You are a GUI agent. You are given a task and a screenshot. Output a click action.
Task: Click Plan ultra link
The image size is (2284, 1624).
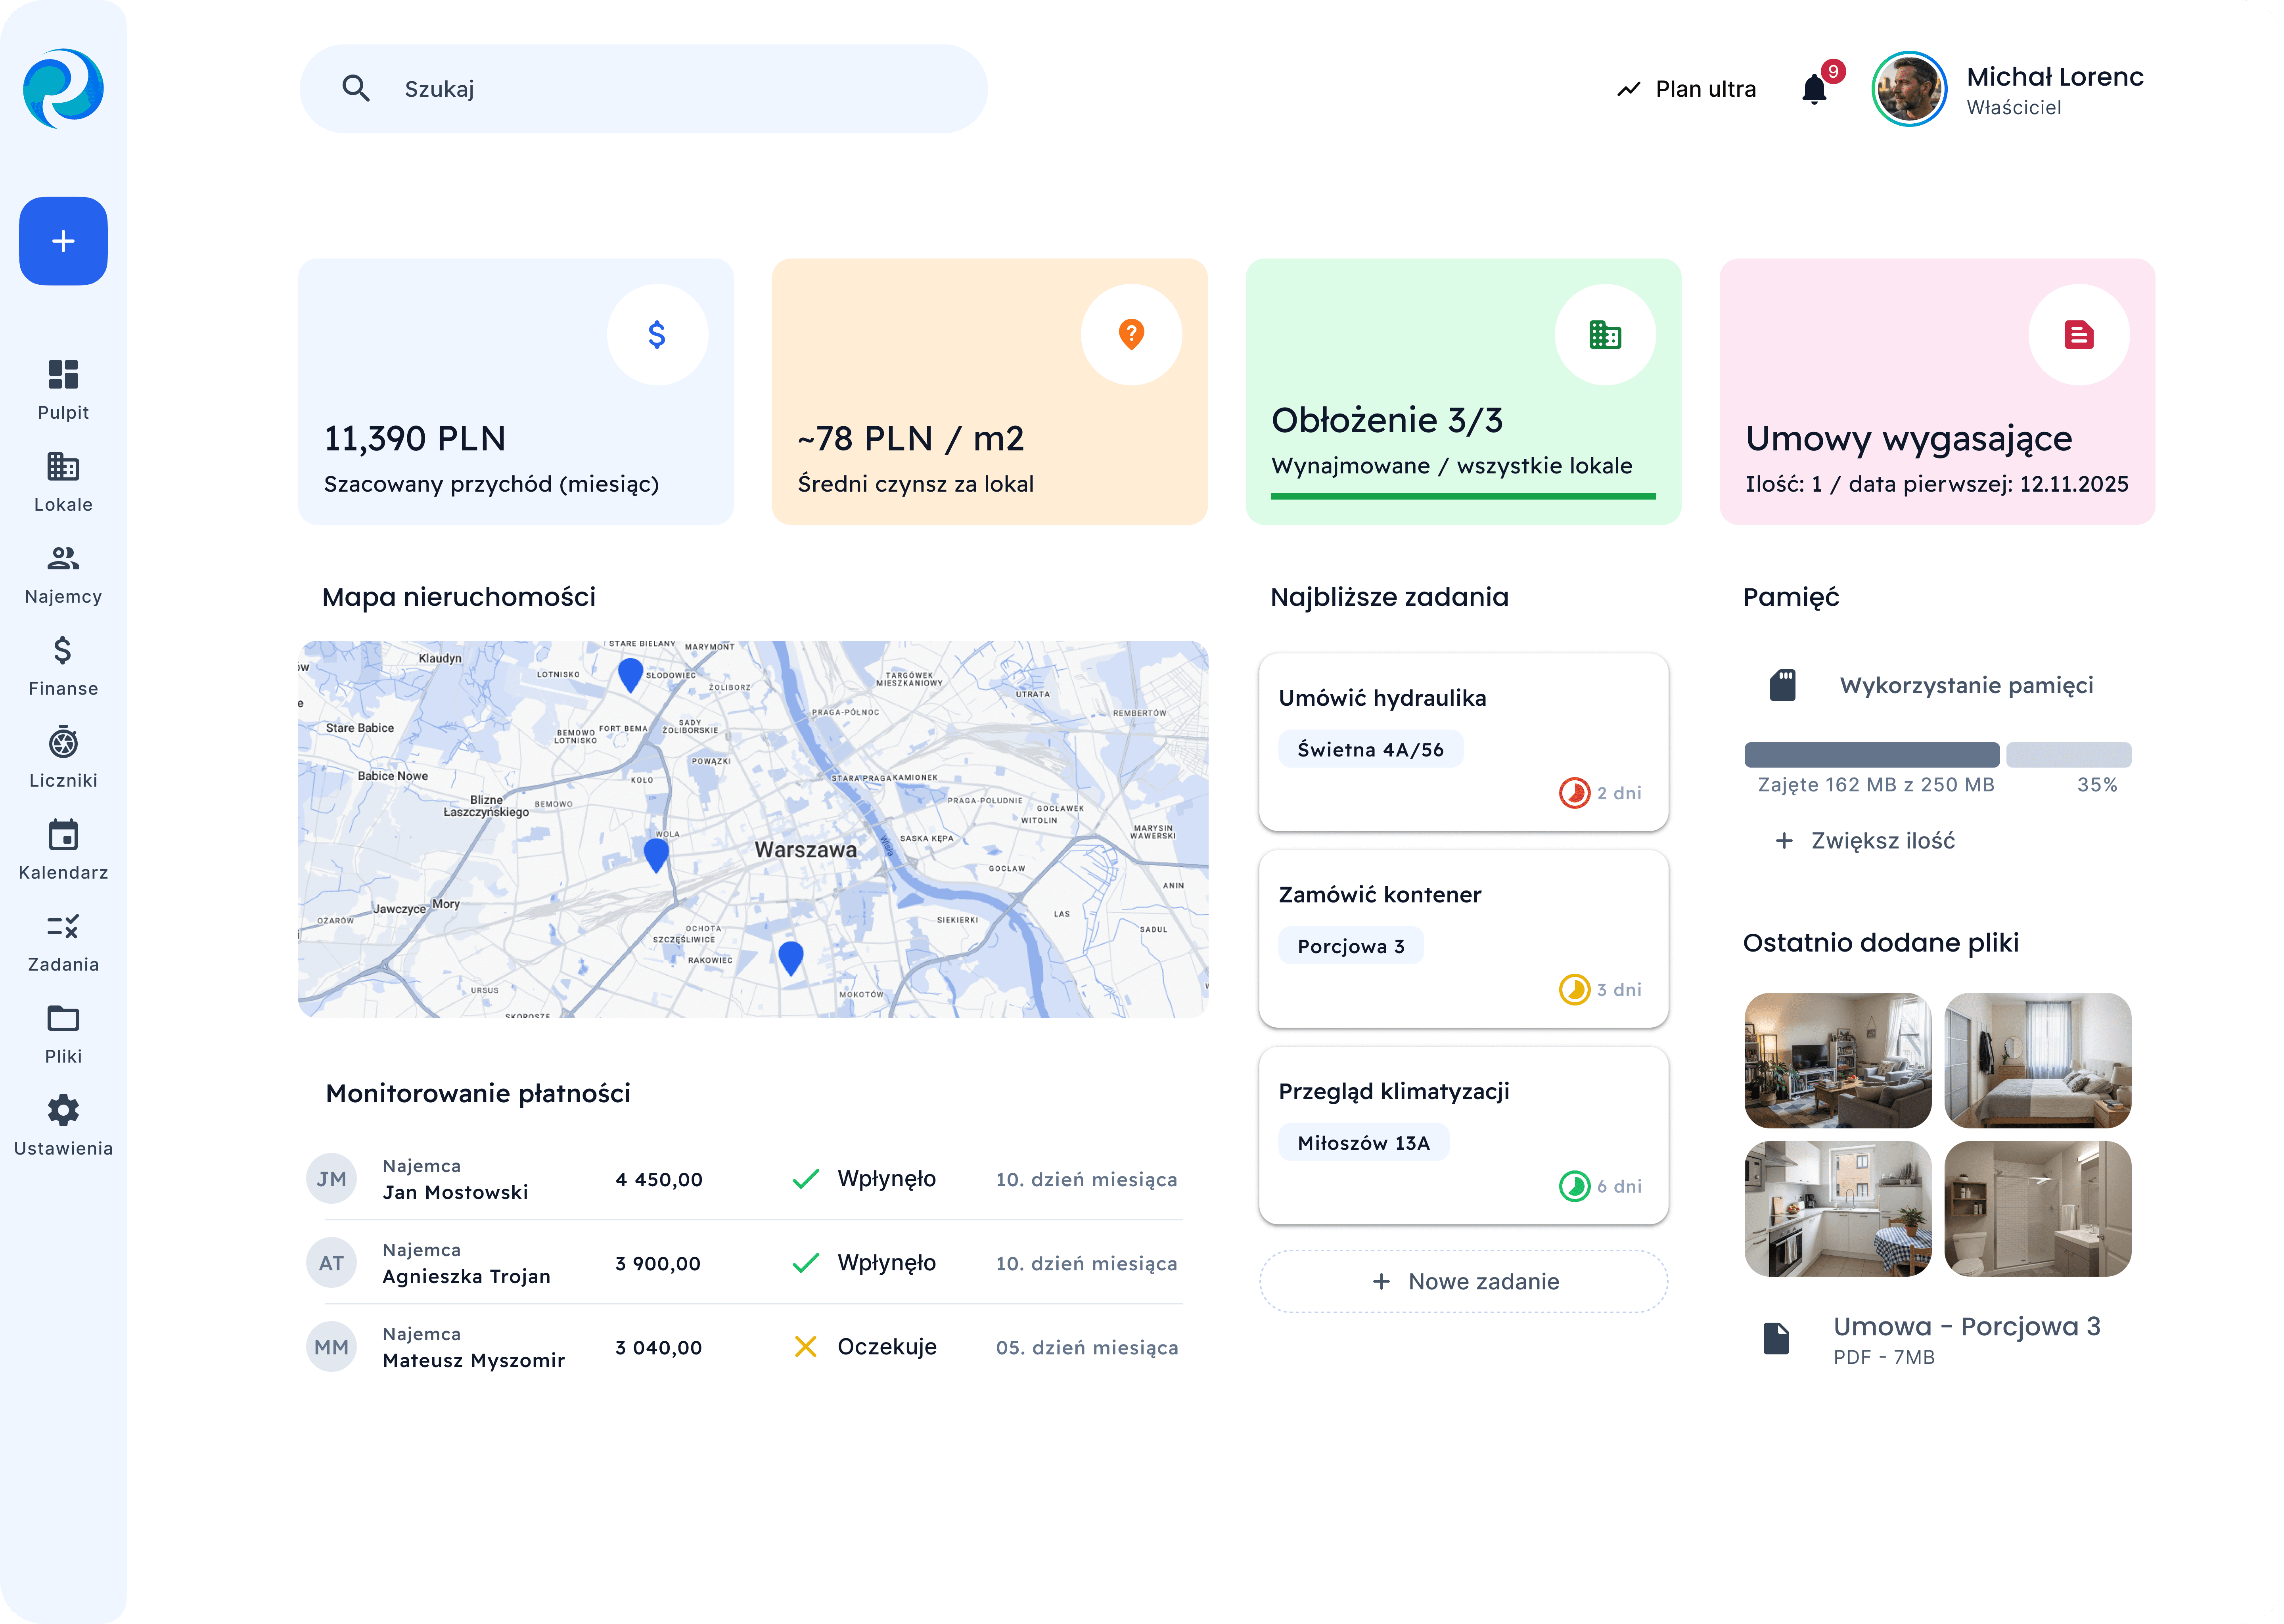[1687, 89]
